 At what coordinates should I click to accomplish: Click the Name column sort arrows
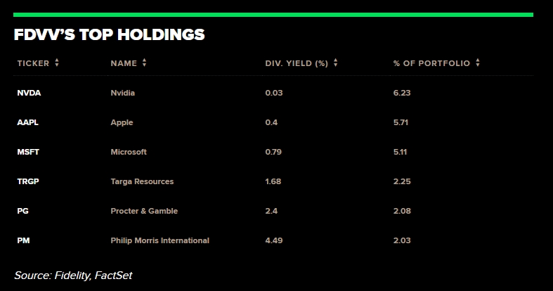click(144, 63)
